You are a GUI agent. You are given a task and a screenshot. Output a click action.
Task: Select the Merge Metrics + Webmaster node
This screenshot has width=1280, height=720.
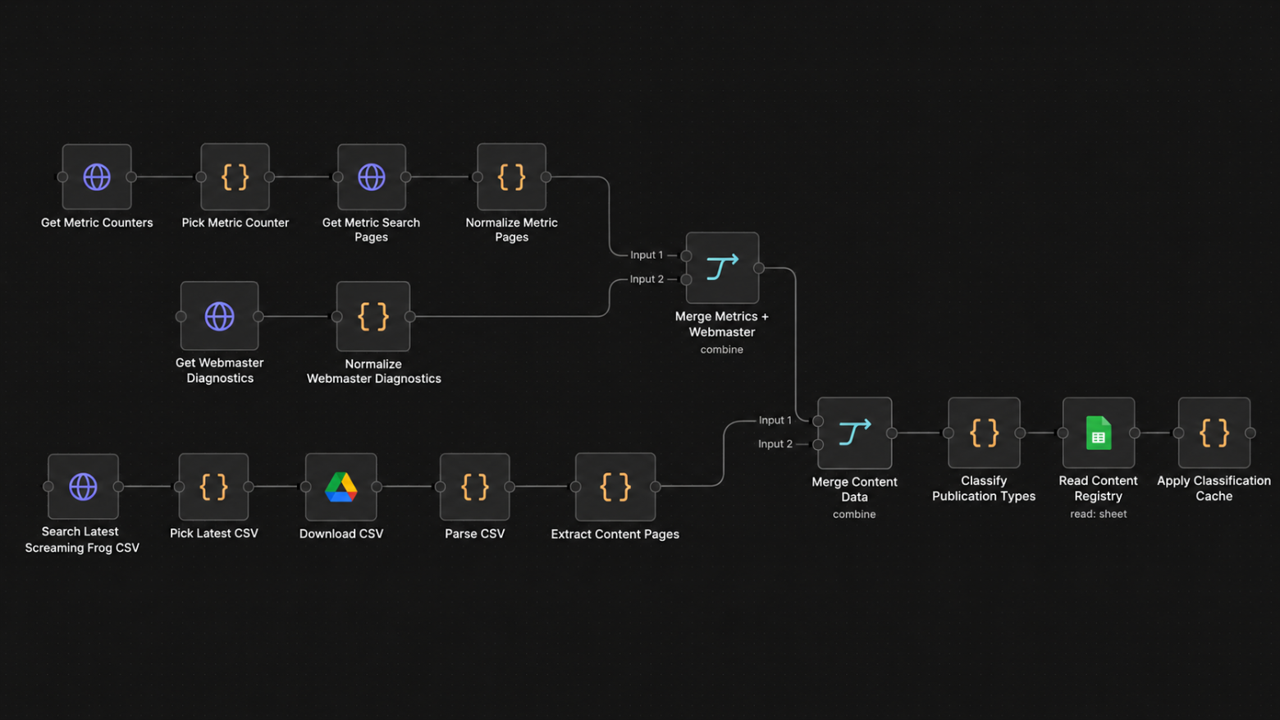(x=722, y=268)
